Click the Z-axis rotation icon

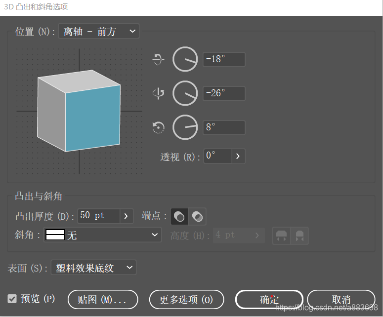[158, 127]
